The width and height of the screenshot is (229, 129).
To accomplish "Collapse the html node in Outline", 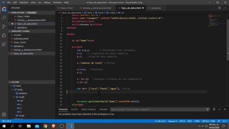I will click(x=11, y=86).
